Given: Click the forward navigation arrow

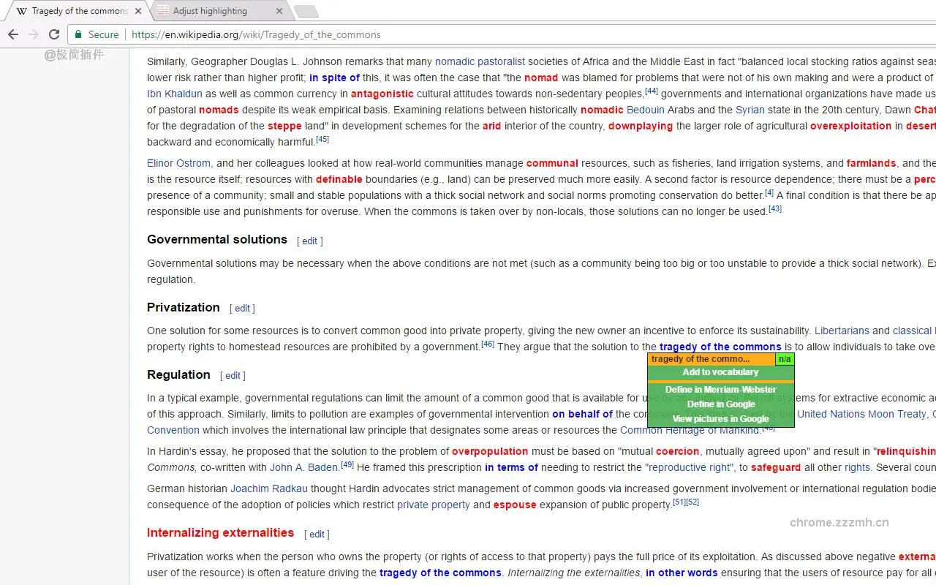Looking at the screenshot, I should (x=34, y=34).
